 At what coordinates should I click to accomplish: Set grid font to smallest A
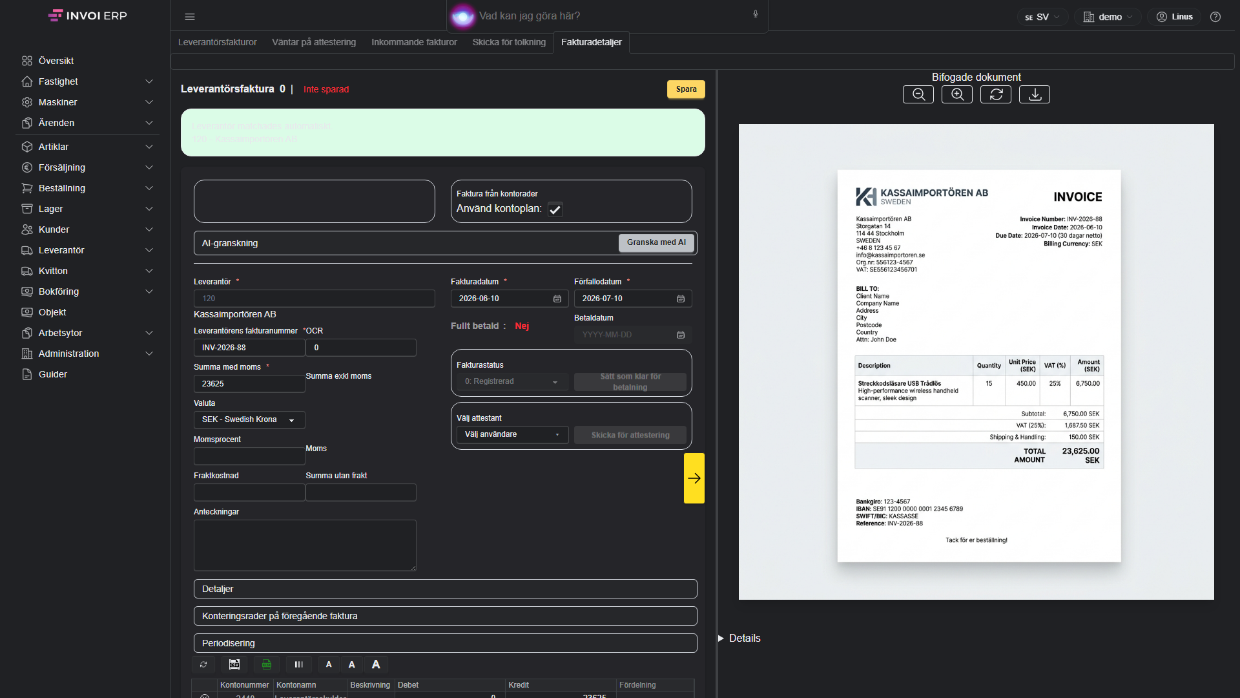329,664
